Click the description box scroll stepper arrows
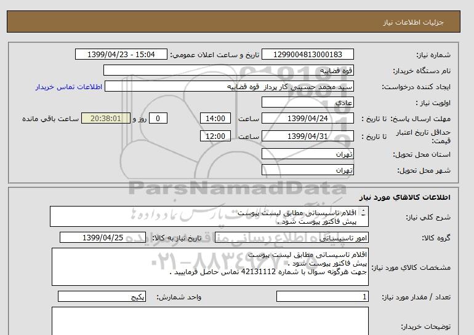 (363, 213)
